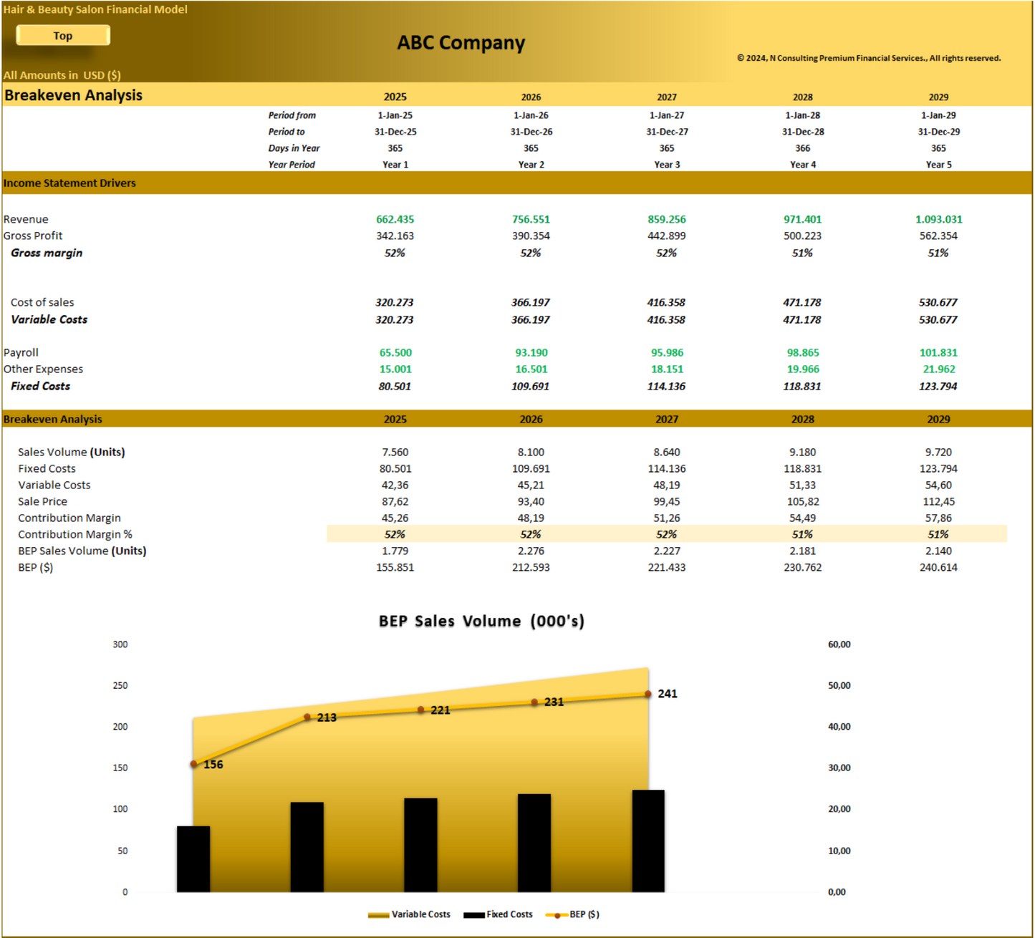Click the copyright notice text
Image resolution: width=1035 pixels, height=938 pixels.
[x=869, y=58]
